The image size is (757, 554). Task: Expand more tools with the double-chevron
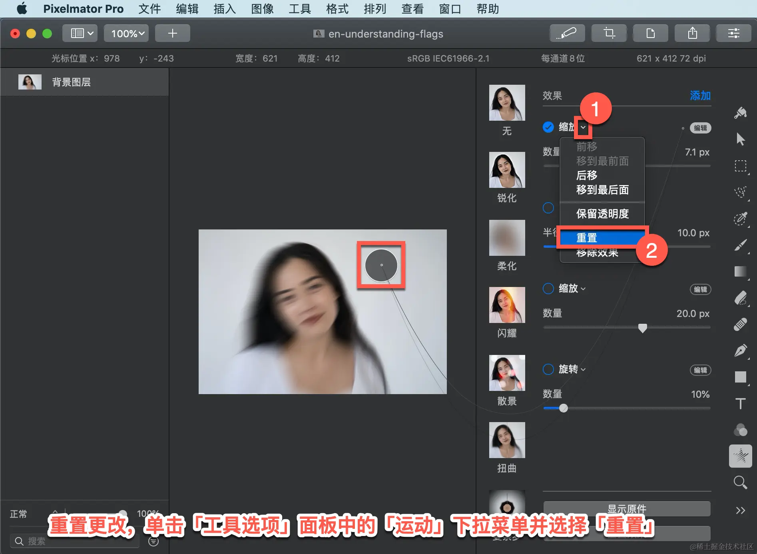[x=740, y=510]
